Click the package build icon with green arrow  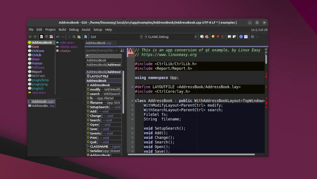point(202,36)
